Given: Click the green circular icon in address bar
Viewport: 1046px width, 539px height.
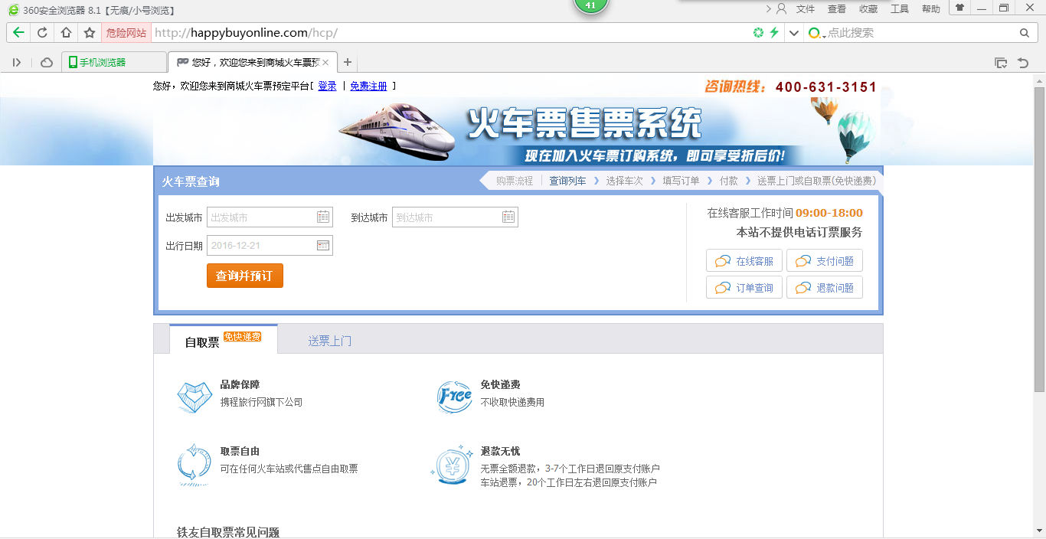Looking at the screenshot, I should coord(758,33).
